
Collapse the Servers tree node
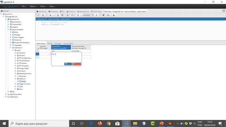pos(1,14)
